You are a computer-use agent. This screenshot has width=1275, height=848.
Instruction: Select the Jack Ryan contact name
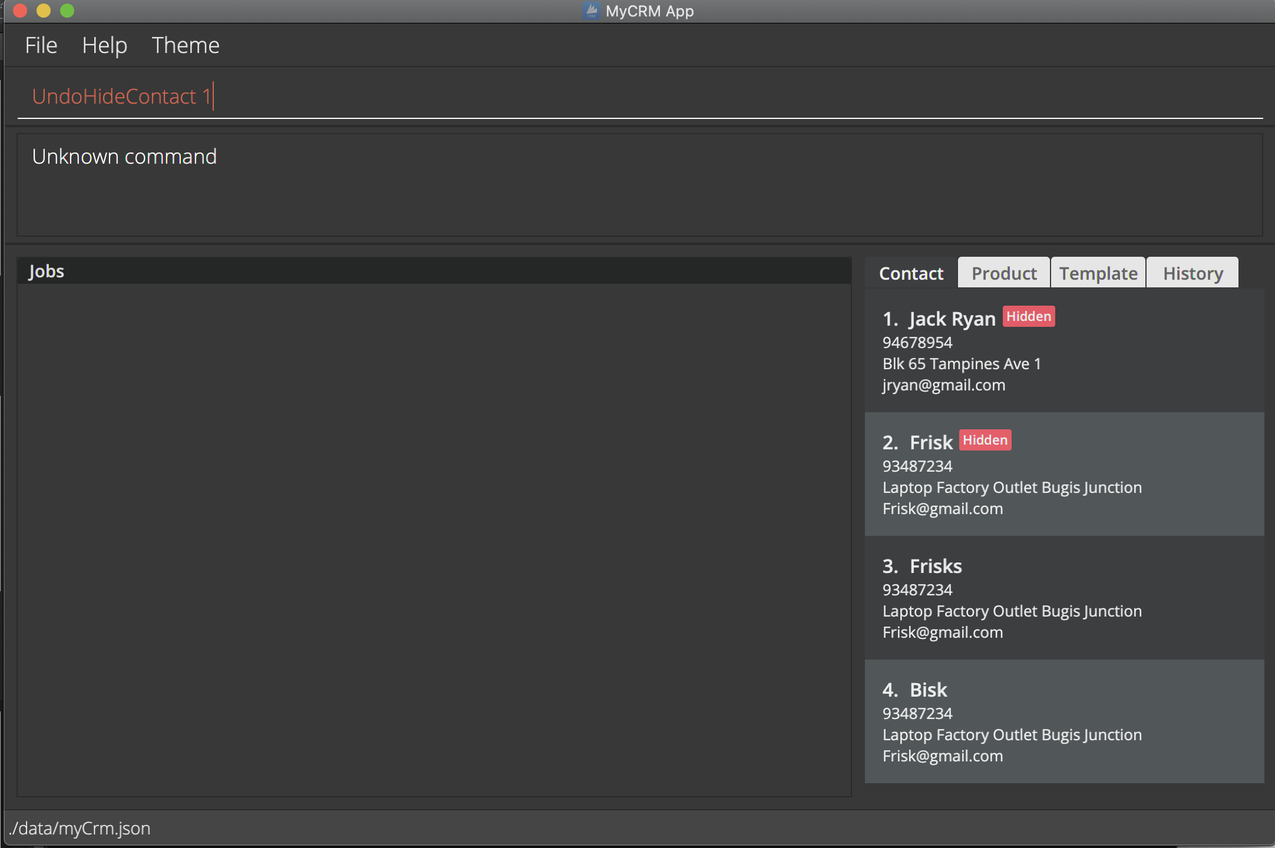[952, 319]
